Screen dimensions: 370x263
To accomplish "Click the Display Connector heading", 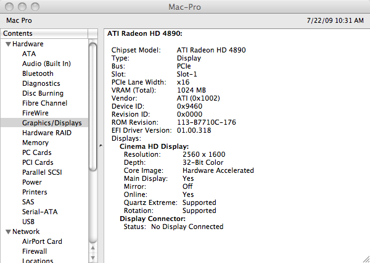I will (153, 219).
